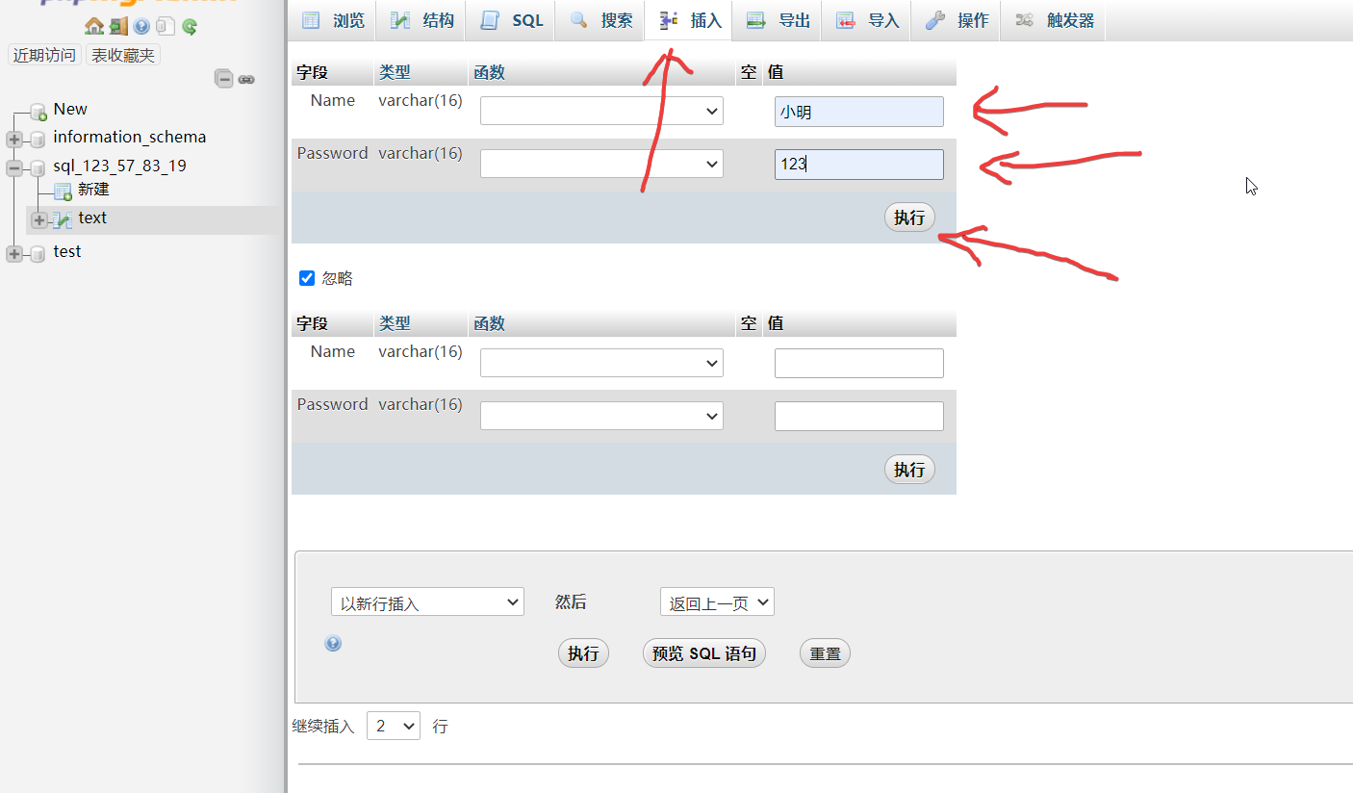This screenshot has width=1353, height=793.
Task: Open function dropdown for first Name row
Action: click(601, 111)
